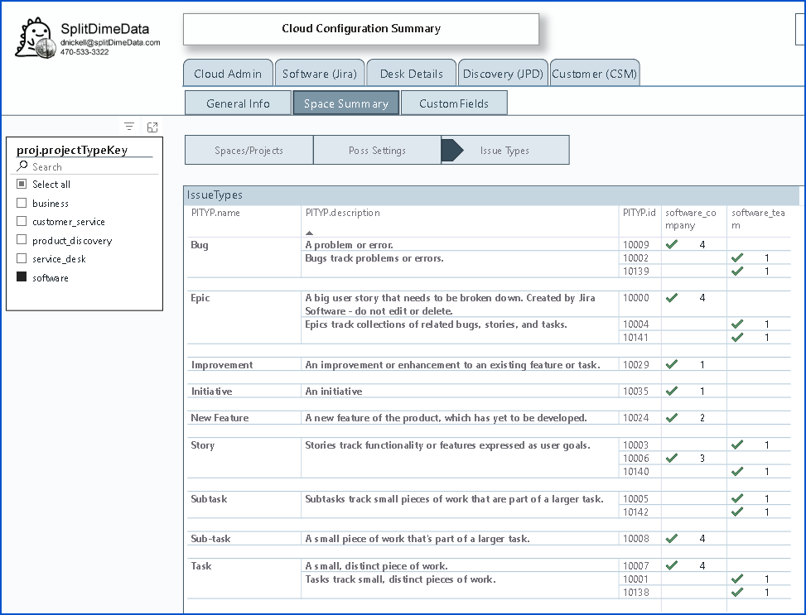Click the phone number 470-533-3322

pos(84,52)
